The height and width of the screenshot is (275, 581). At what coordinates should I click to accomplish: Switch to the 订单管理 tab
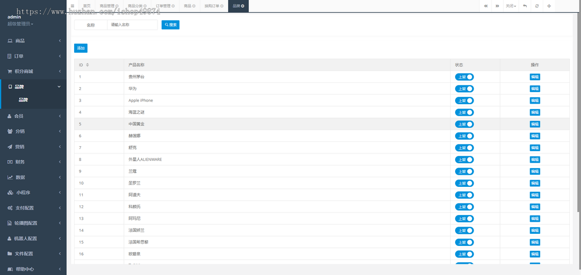pyautogui.click(x=165, y=6)
